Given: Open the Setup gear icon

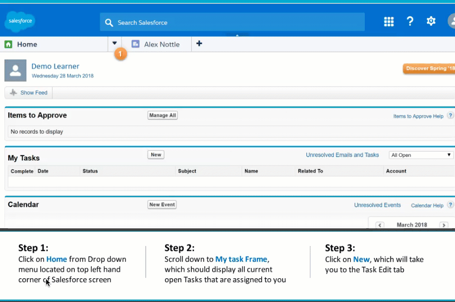Looking at the screenshot, I should pyautogui.click(x=431, y=21).
